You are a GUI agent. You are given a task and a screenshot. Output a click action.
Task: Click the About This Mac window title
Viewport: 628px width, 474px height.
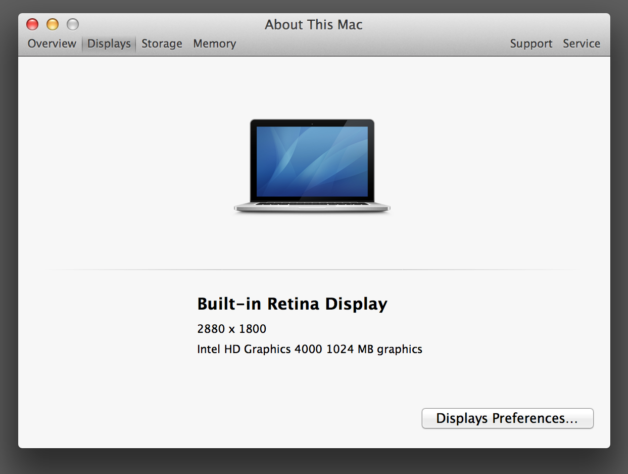point(314,24)
